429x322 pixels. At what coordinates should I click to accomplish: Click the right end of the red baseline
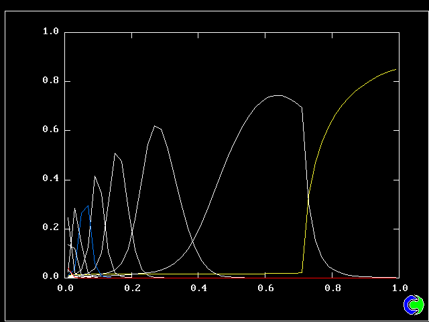click(396, 277)
